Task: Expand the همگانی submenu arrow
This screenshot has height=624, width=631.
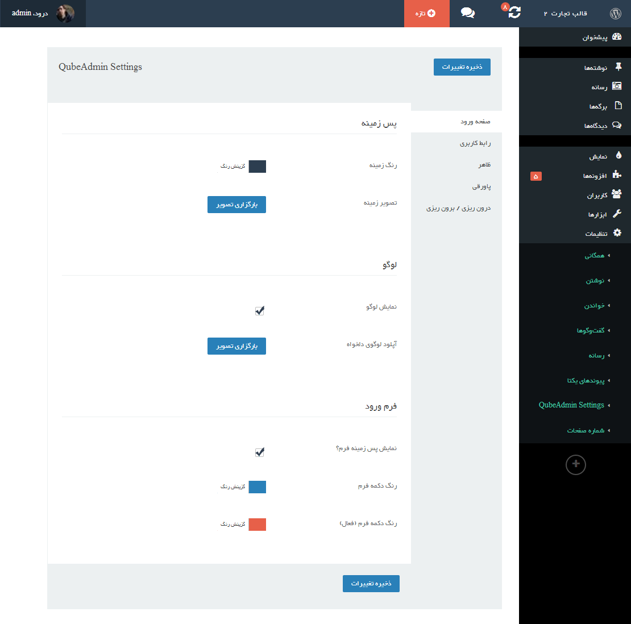Action: tap(609, 256)
